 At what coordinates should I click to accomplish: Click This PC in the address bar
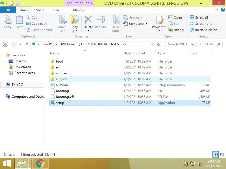[x=47, y=44]
